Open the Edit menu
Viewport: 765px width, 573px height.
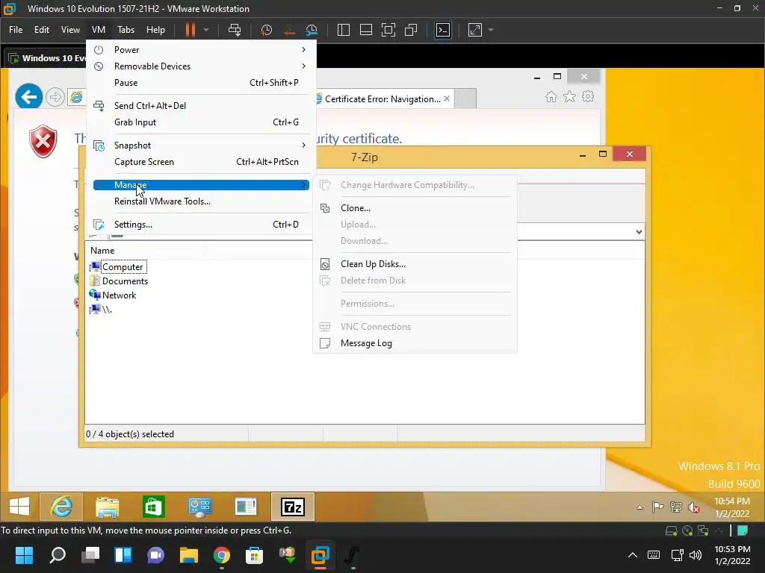[42, 30]
